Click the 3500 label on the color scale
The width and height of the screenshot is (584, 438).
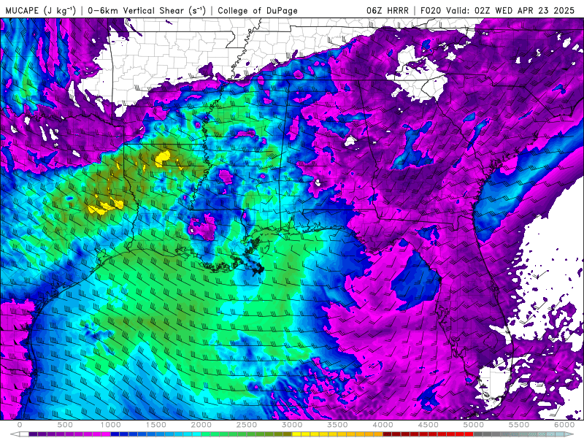pyautogui.click(x=337, y=425)
